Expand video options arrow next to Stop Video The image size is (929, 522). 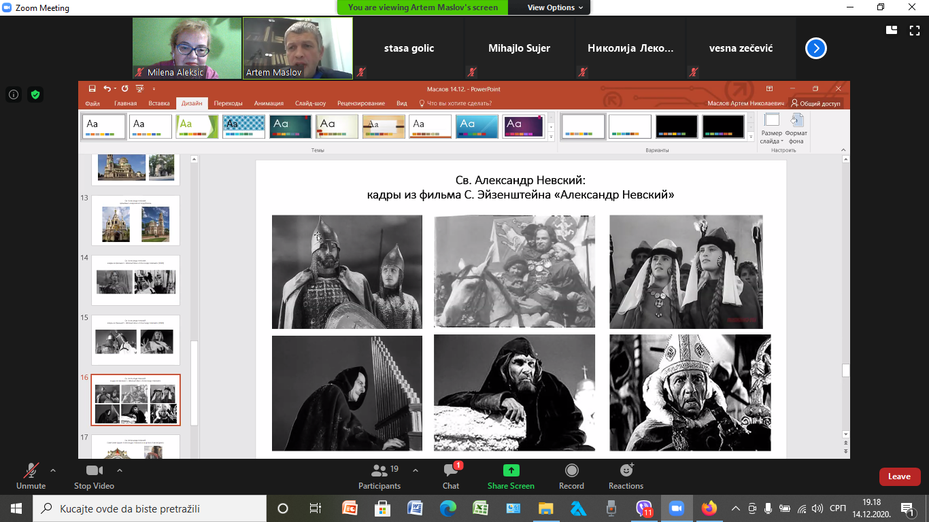[x=120, y=470]
